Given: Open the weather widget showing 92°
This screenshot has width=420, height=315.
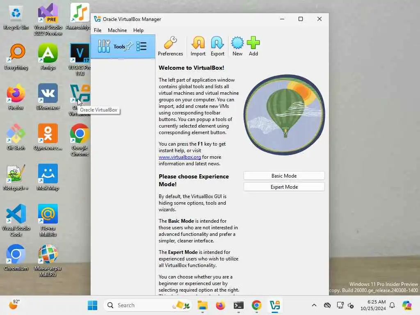Looking at the screenshot, I should point(14,305).
